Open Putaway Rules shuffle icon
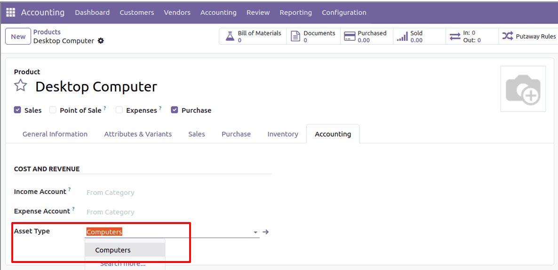The image size is (558, 270). (x=508, y=36)
